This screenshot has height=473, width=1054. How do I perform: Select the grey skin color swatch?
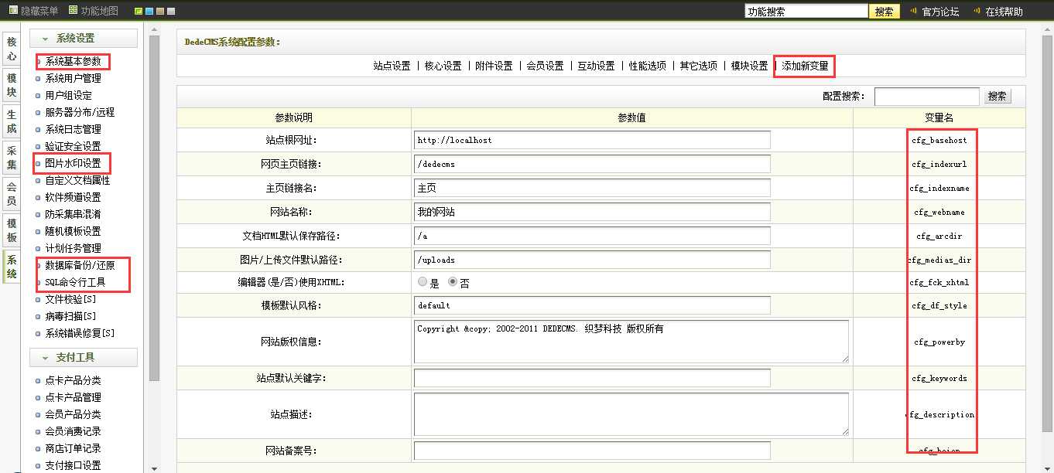pyautogui.click(x=170, y=12)
